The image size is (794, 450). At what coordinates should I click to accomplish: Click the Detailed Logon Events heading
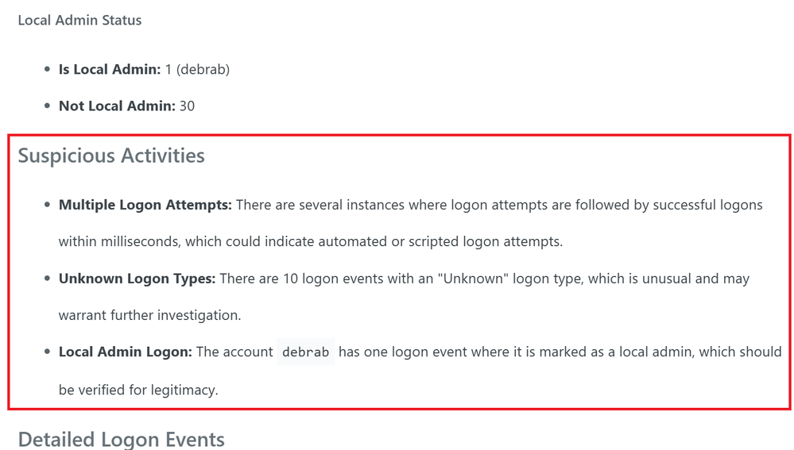(122, 439)
